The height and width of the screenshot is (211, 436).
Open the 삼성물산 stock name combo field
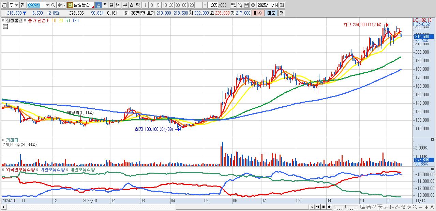coord(84,5)
